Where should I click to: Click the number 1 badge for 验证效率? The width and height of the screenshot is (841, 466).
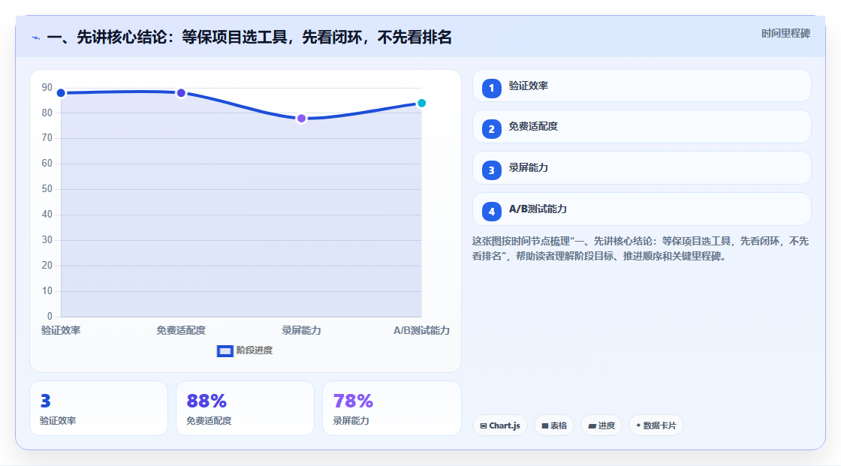coord(491,88)
